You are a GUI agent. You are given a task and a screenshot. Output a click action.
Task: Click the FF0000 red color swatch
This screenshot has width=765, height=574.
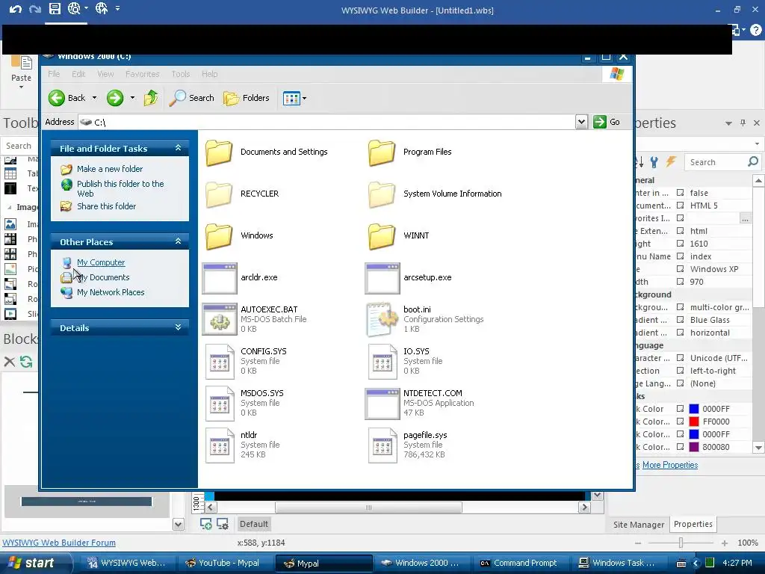click(694, 422)
